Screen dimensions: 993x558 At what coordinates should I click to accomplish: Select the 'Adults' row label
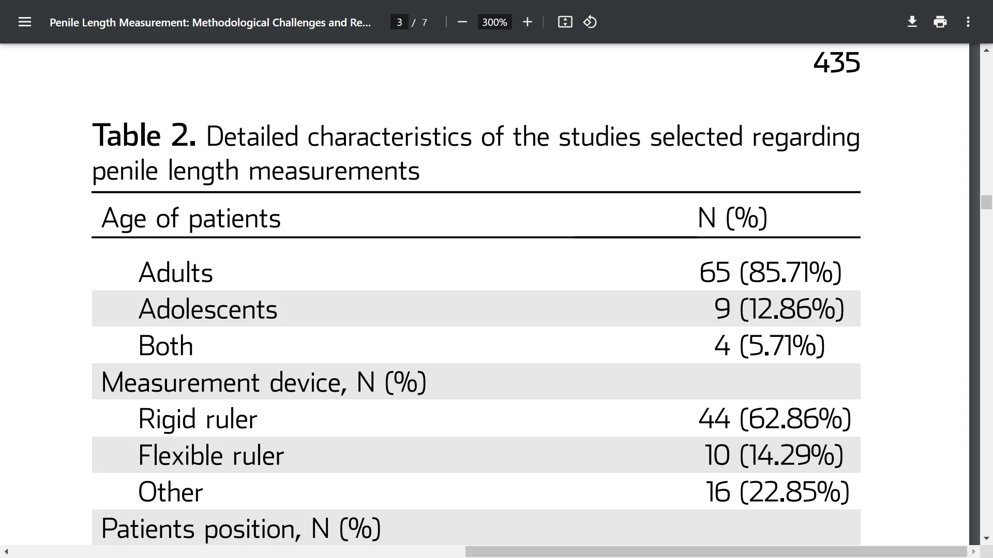[x=175, y=272]
